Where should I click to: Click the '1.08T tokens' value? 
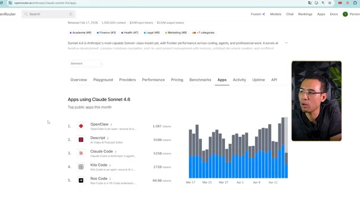pos(162,126)
